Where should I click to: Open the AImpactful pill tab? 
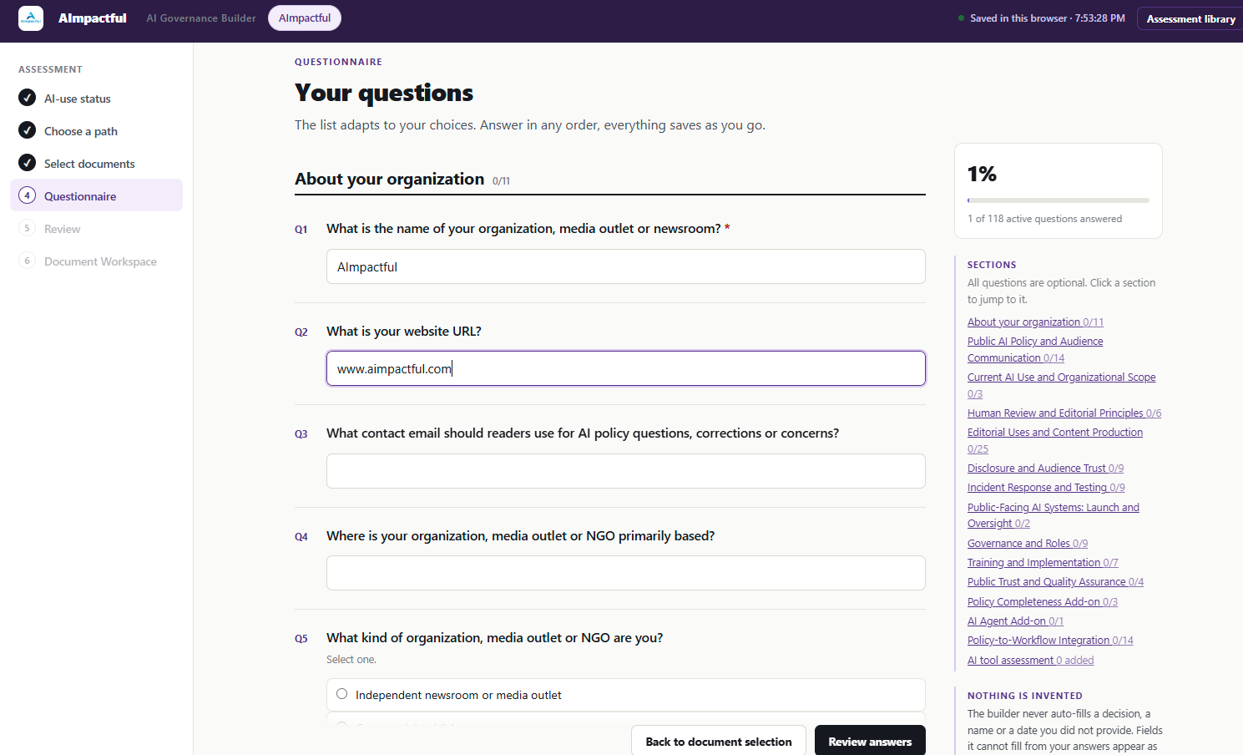click(x=305, y=18)
